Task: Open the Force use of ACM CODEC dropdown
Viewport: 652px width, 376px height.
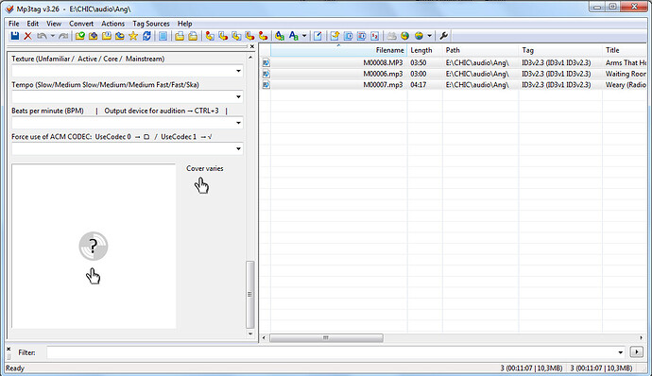Action: tap(238, 148)
